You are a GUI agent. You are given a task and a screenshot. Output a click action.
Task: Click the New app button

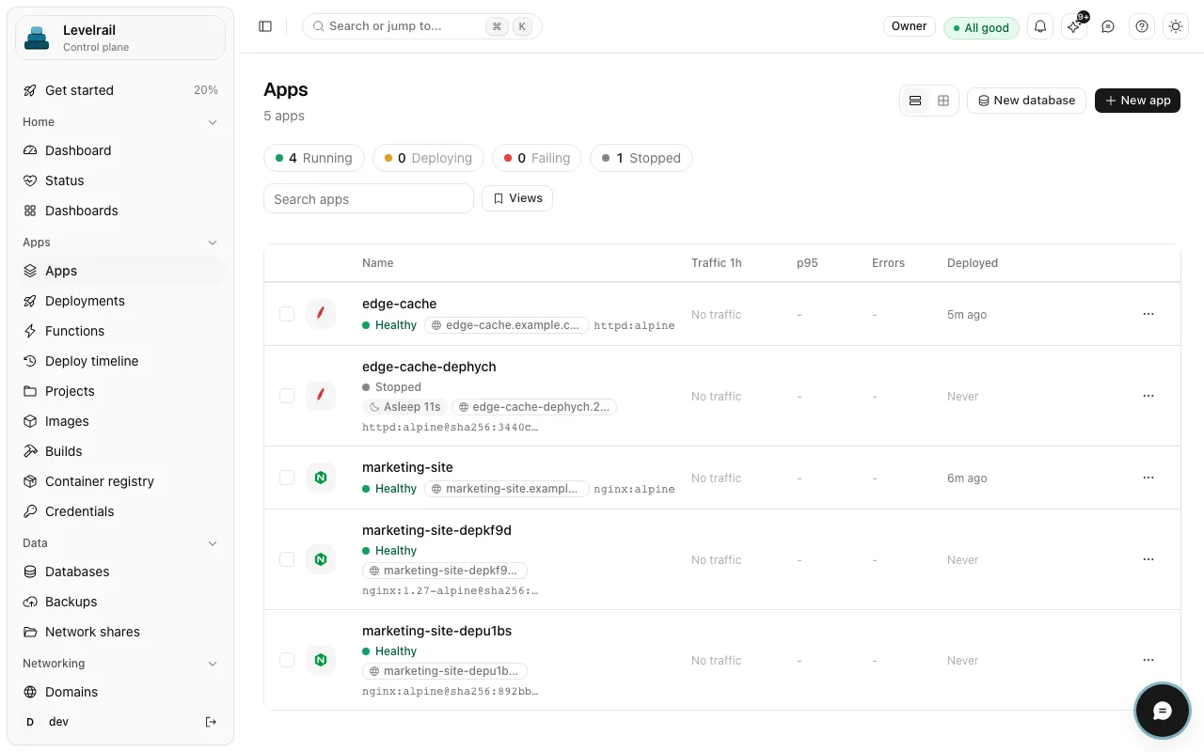point(1137,101)
